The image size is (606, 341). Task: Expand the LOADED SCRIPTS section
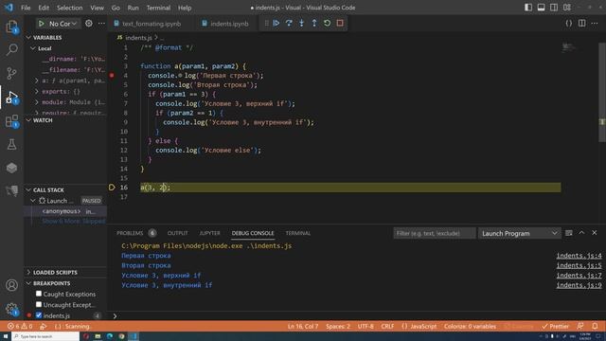[x=28, y=272]
